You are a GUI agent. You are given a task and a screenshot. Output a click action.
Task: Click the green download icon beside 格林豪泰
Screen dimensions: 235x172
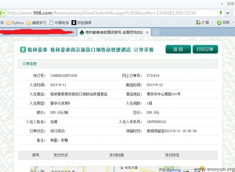[23, 50]
